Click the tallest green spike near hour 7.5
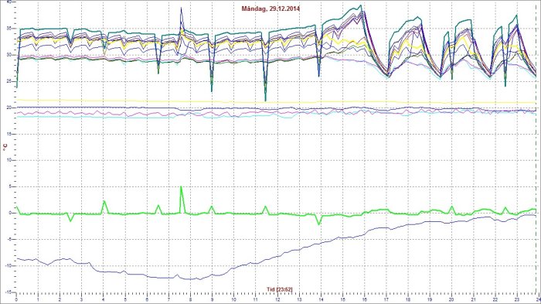Viewport: 541px width, 304px height. 181,187
